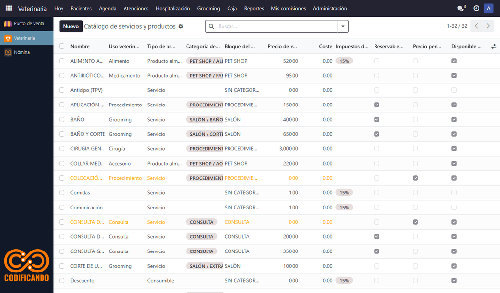This screenshot has height=293, width=500.
Task: Go to the Hoy menu
Action: 59,8
